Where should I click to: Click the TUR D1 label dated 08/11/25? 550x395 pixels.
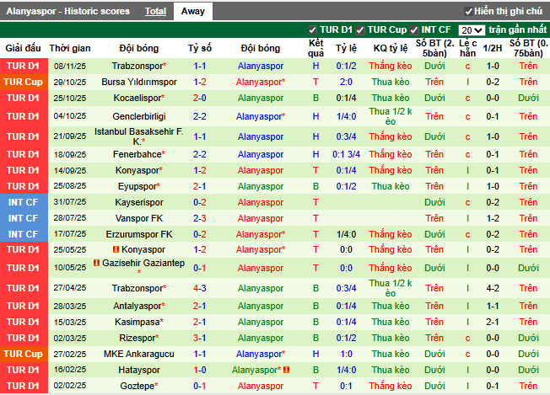click(24, 66)
